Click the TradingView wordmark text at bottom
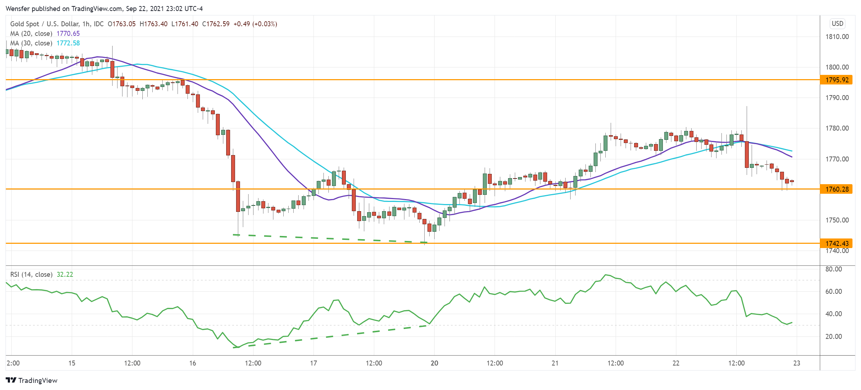861x390 pixels. [38, 380]
